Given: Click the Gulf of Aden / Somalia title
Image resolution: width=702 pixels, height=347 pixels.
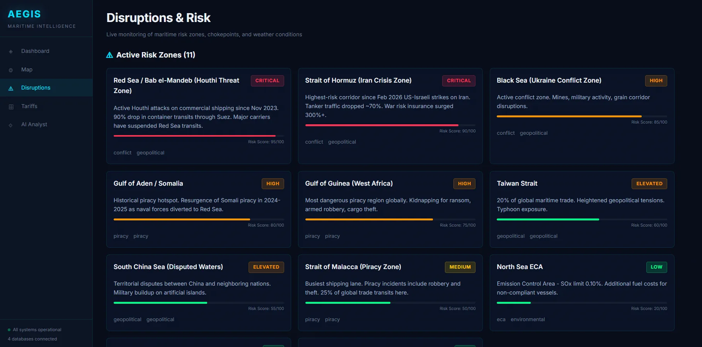Looking at the screenshot, I should point(148,183).
